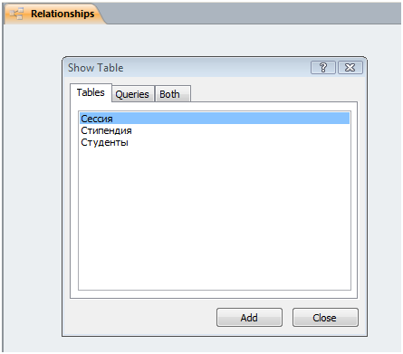Switch to the Tables tab

click(91, 92)
